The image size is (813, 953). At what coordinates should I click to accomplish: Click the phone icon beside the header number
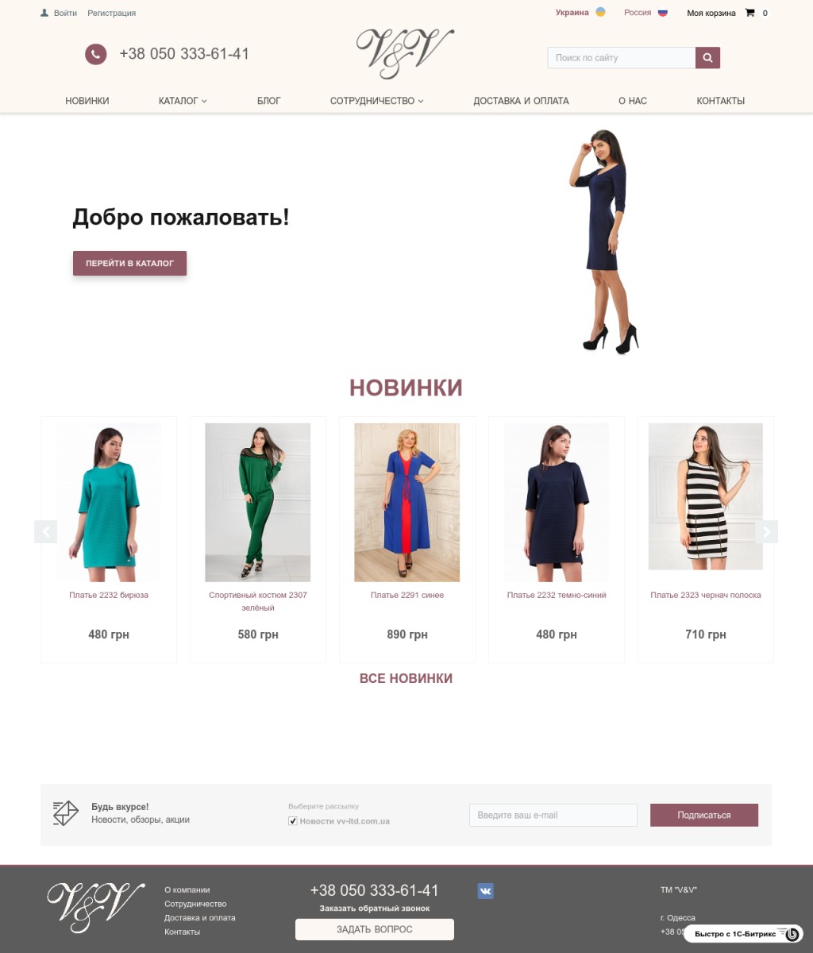tap(95, 54)
